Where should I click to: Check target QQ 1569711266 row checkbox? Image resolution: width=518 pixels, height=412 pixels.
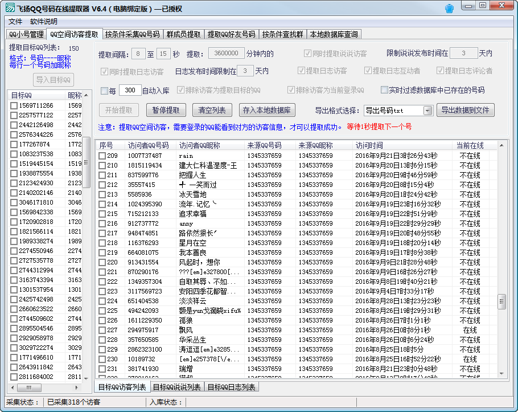pyautogui.click(x=14, y=106)
